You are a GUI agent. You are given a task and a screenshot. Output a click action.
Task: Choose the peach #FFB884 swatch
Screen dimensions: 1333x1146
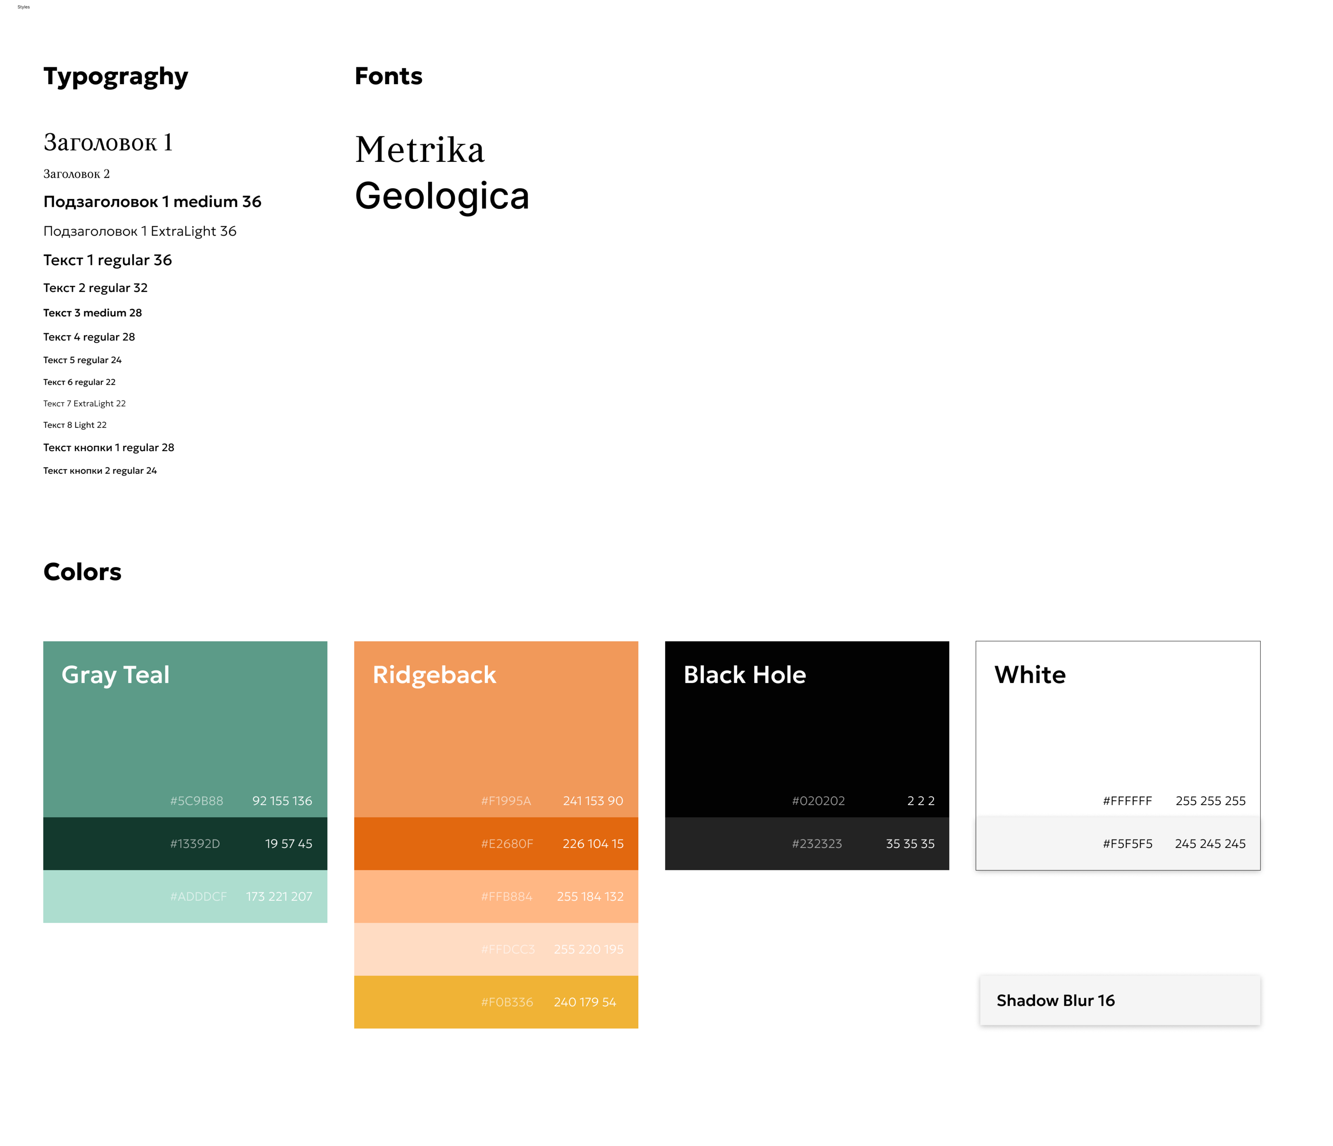pos(495,896)
